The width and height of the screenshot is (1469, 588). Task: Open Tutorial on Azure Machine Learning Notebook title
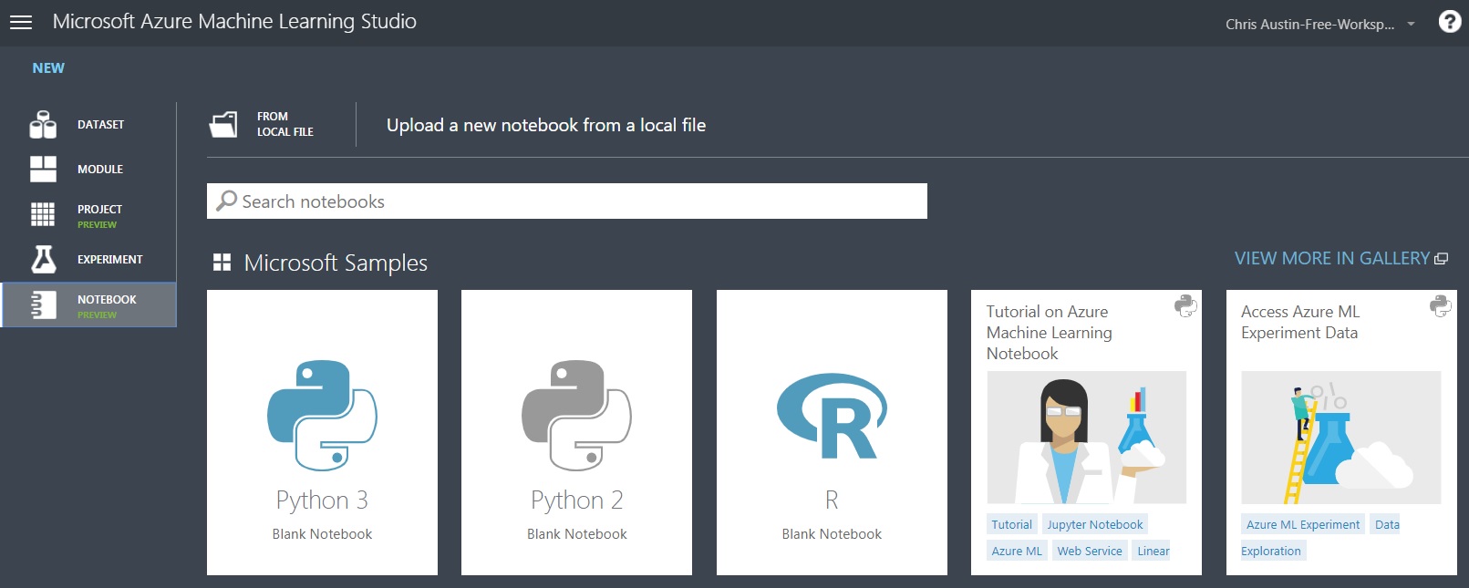tap(1049, 333)
